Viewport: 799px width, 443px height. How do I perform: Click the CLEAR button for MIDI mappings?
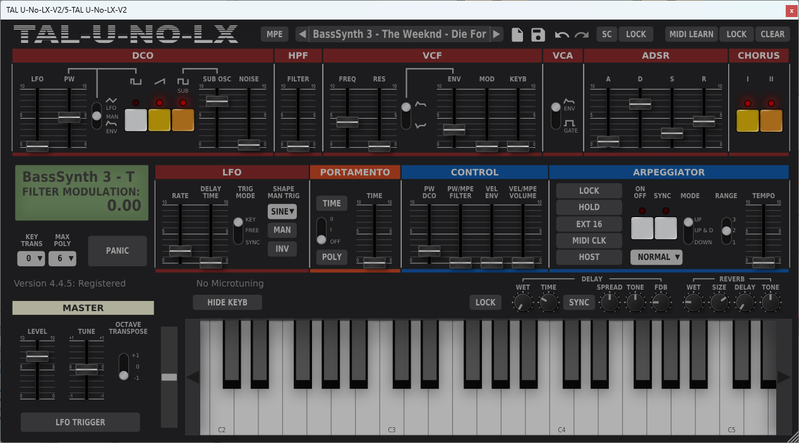tap(772, 34)
